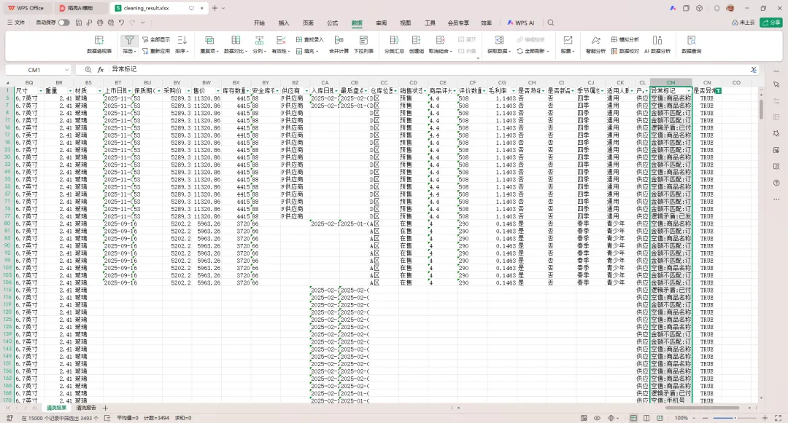Image resolution: width=788 pixels, height=423 pixels.
Task: Open the 文件 file menu
Action: [x=16, y=23]
